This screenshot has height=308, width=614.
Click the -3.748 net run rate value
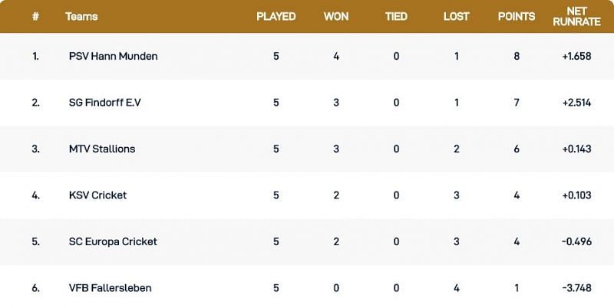[x=576, y=288]
